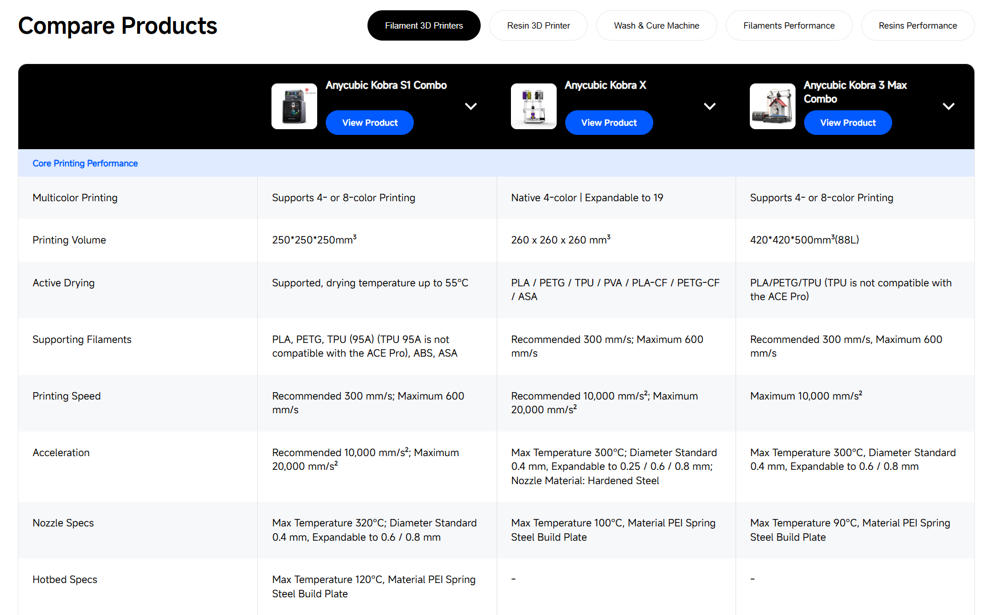Viewport: 991px width, 615px height.
Task: Click the Anycubic Kobra S1 Combo title
Action: pyautogui.click(x=386, y=85)
